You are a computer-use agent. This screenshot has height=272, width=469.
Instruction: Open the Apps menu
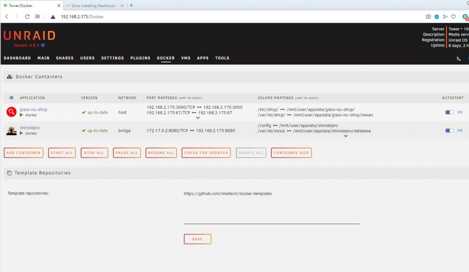203,58
